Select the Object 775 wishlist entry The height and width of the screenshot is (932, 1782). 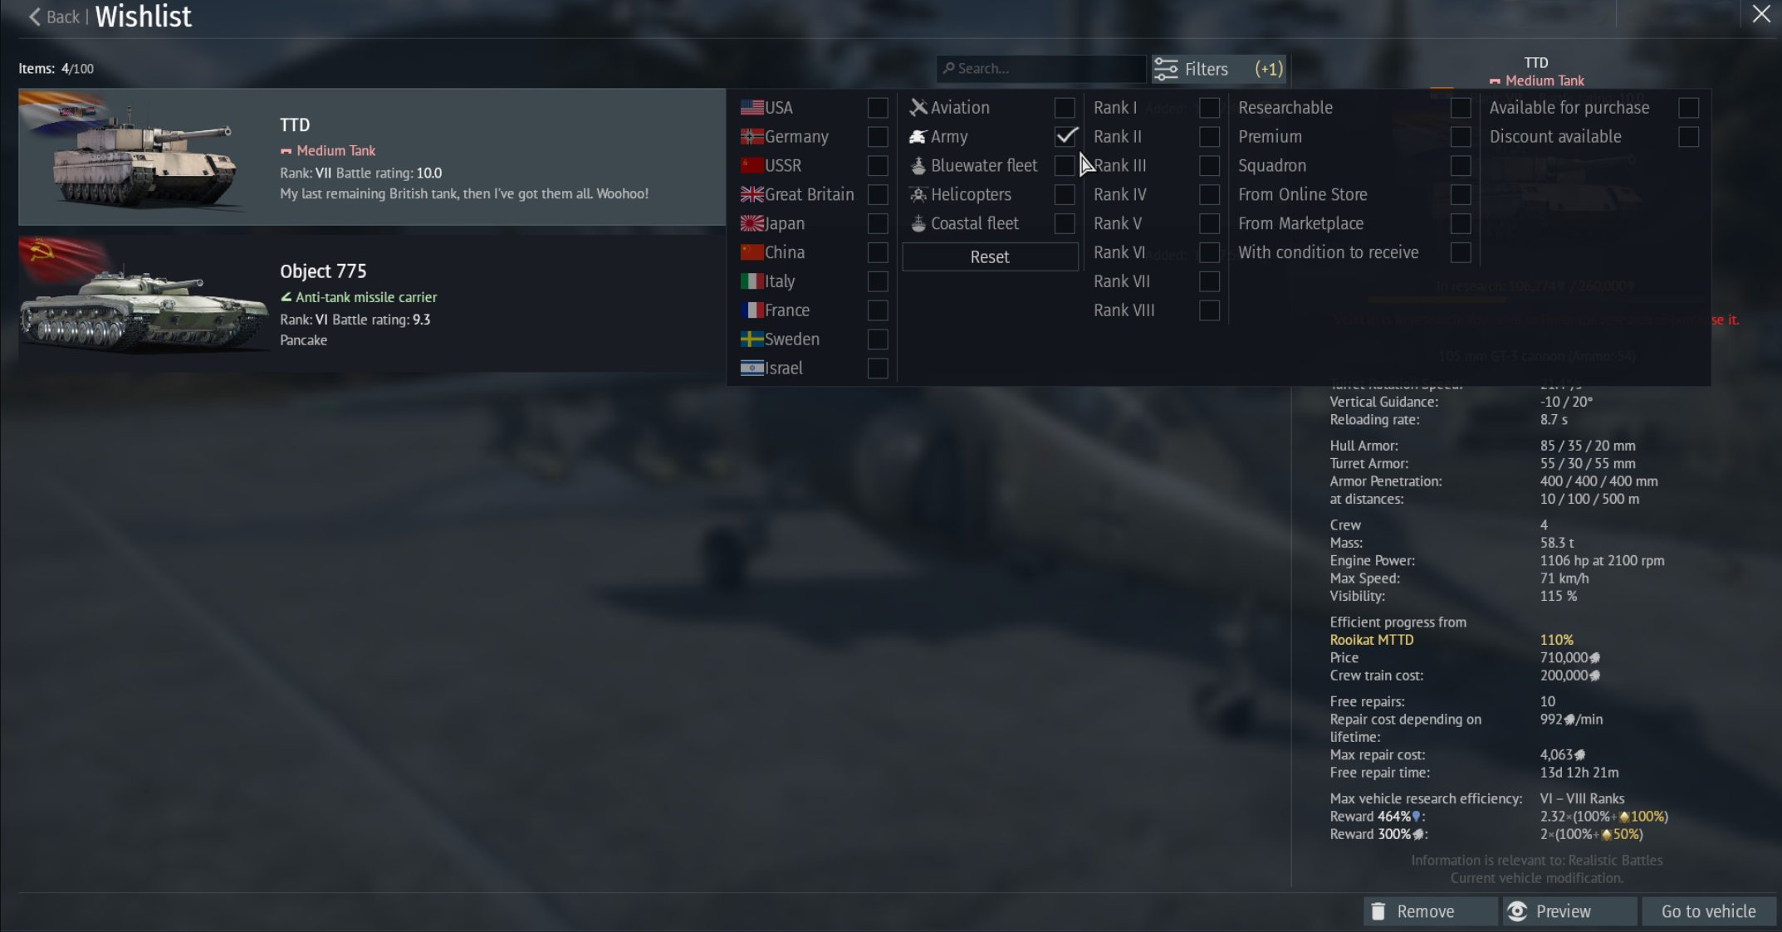(372, 305)
